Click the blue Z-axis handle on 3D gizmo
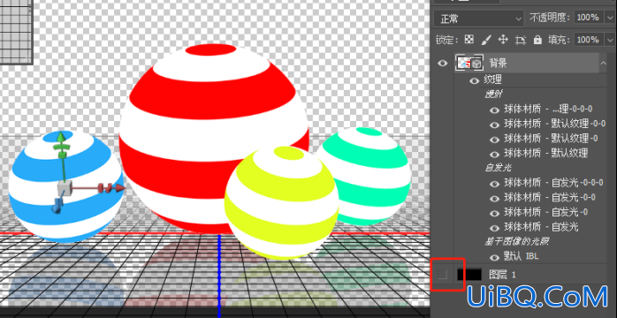The width and height of the screenshot is (617, 318). pos(57,206)
